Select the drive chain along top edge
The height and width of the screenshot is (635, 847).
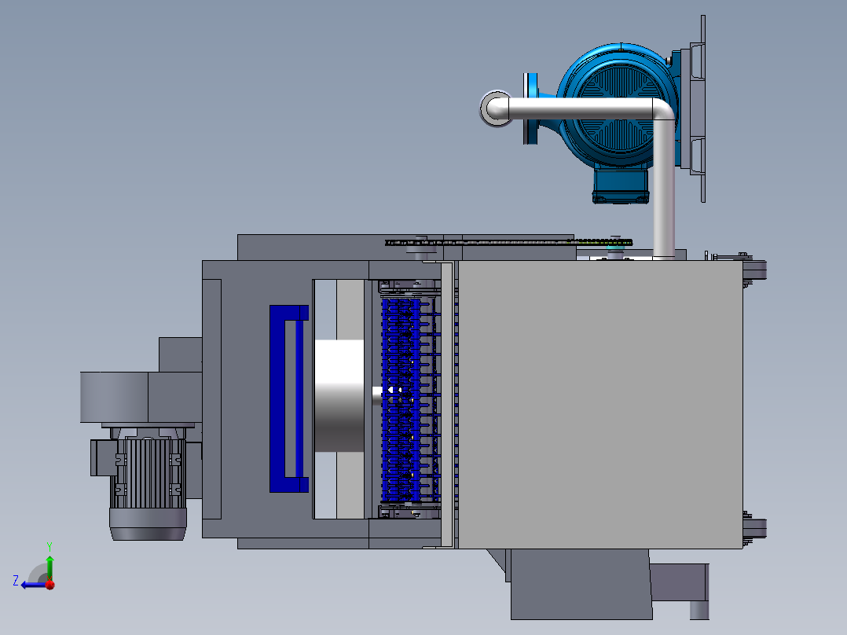[508, 242]
